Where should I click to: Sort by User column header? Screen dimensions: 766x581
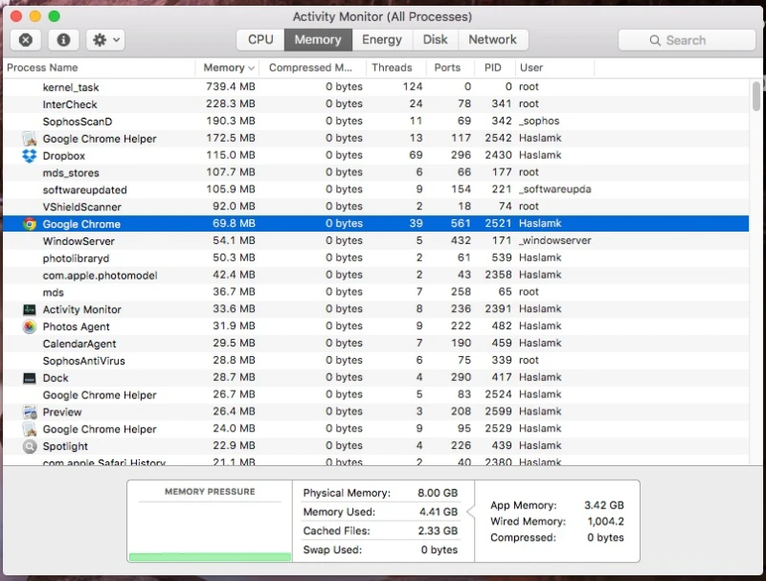[554, 67]
